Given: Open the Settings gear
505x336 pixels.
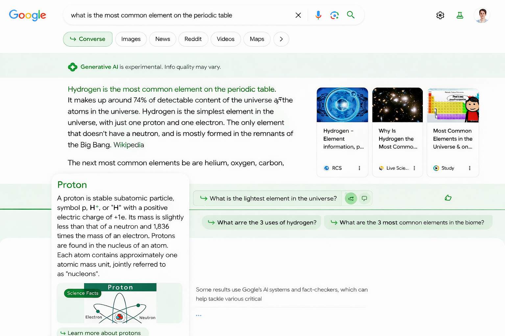Looking at the screenshot, I should [x=440, y=15].
